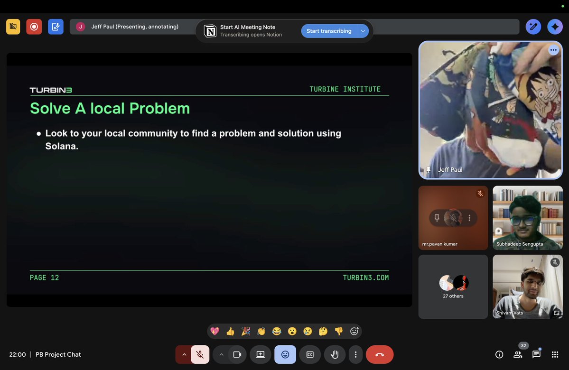
Task: Send the thumbs down reaction
Action: click(338, 331)
